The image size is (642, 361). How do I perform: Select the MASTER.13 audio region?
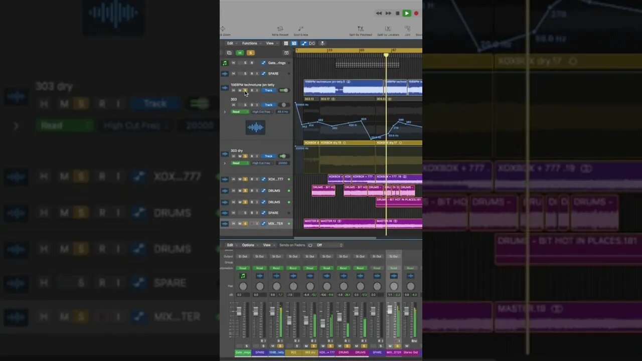click(x=347, y=223)
